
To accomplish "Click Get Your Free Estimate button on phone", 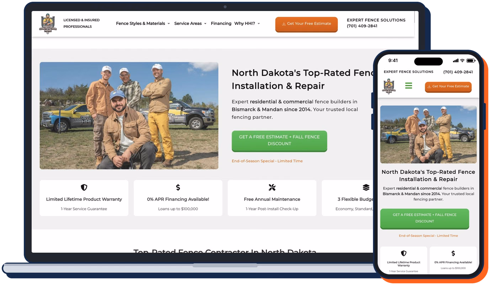I will [x=448, y=86].
